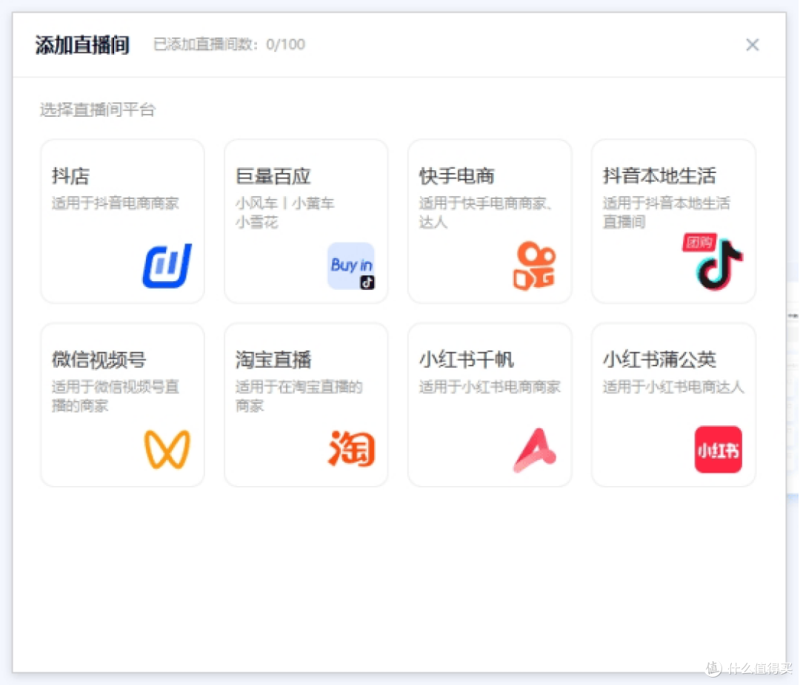Click the Buy in 巨量百应 logo

click(x=351, y=266)
